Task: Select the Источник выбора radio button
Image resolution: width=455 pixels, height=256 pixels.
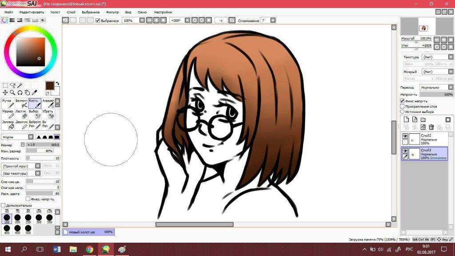Action: point(403,112)
